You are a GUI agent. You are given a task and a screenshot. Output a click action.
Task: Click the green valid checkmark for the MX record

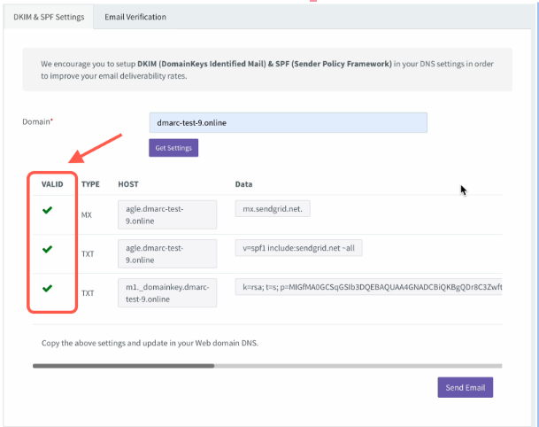click(48, 210)
